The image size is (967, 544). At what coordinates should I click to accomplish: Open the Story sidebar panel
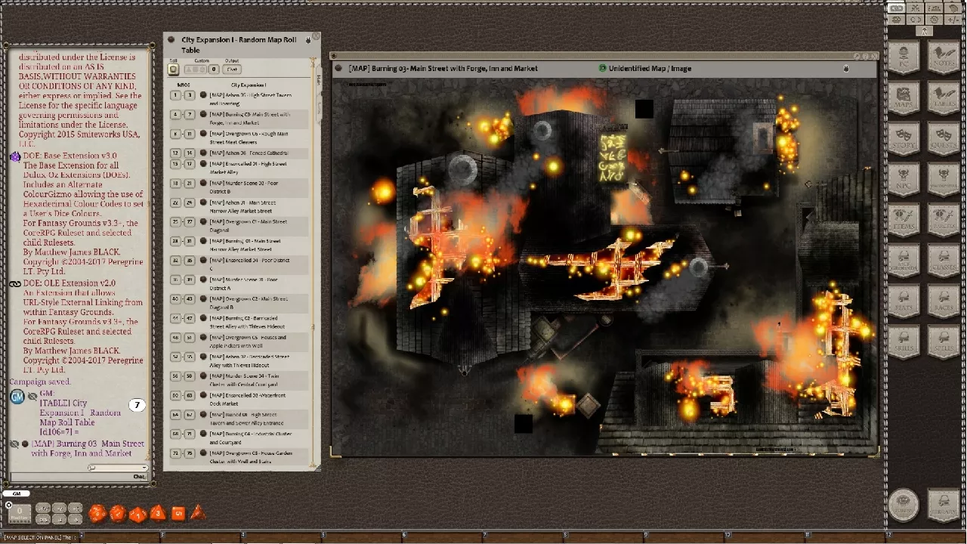tap(903, 139)
